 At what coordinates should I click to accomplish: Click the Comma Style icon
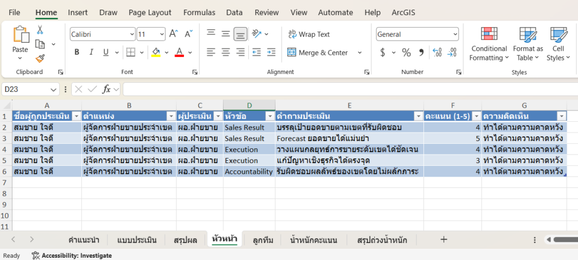[421, 52]
